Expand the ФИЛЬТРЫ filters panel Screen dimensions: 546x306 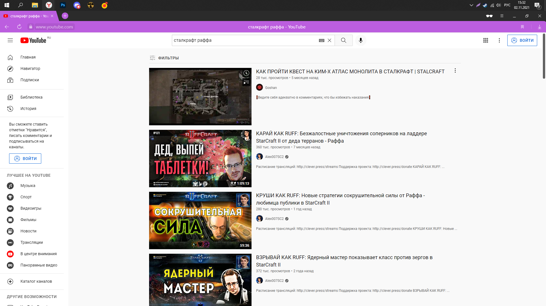pyautogui.click(x=164, y=58)
